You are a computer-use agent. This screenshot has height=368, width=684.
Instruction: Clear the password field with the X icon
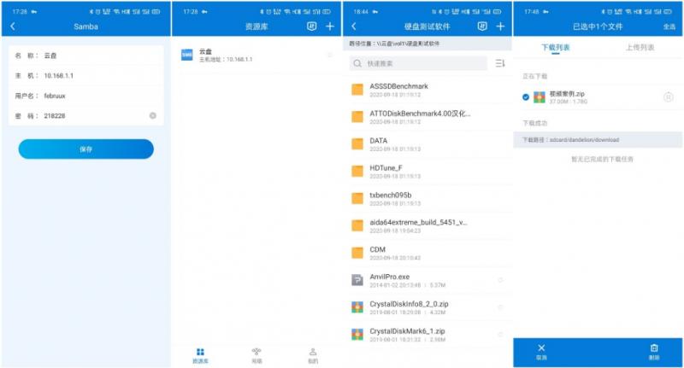point(153,115)
